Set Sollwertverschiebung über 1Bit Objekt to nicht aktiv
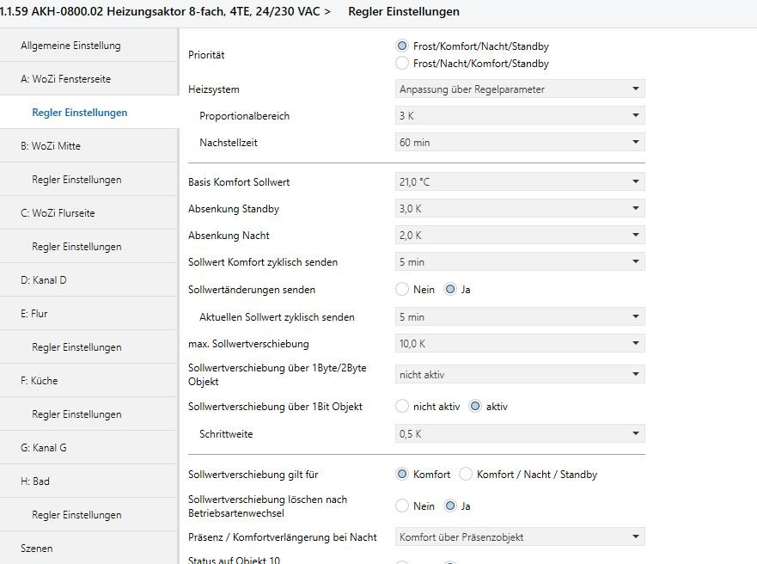757x564 pixels. (x=402, y=407)
